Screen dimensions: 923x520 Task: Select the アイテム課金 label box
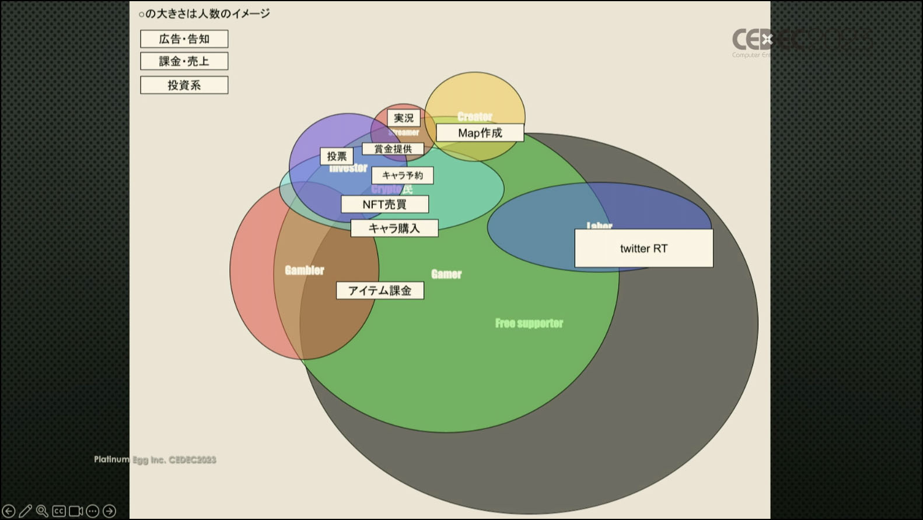click(x=380, y=290)
